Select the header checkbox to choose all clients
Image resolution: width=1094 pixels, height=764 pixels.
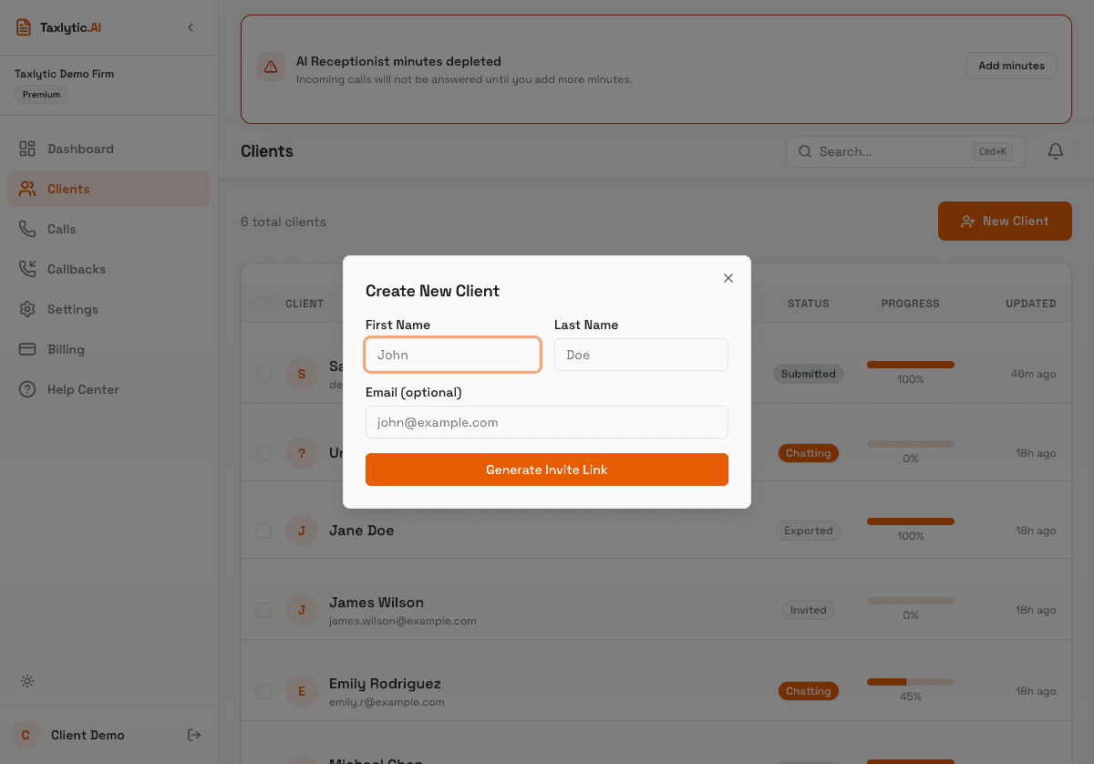(263, 304)
